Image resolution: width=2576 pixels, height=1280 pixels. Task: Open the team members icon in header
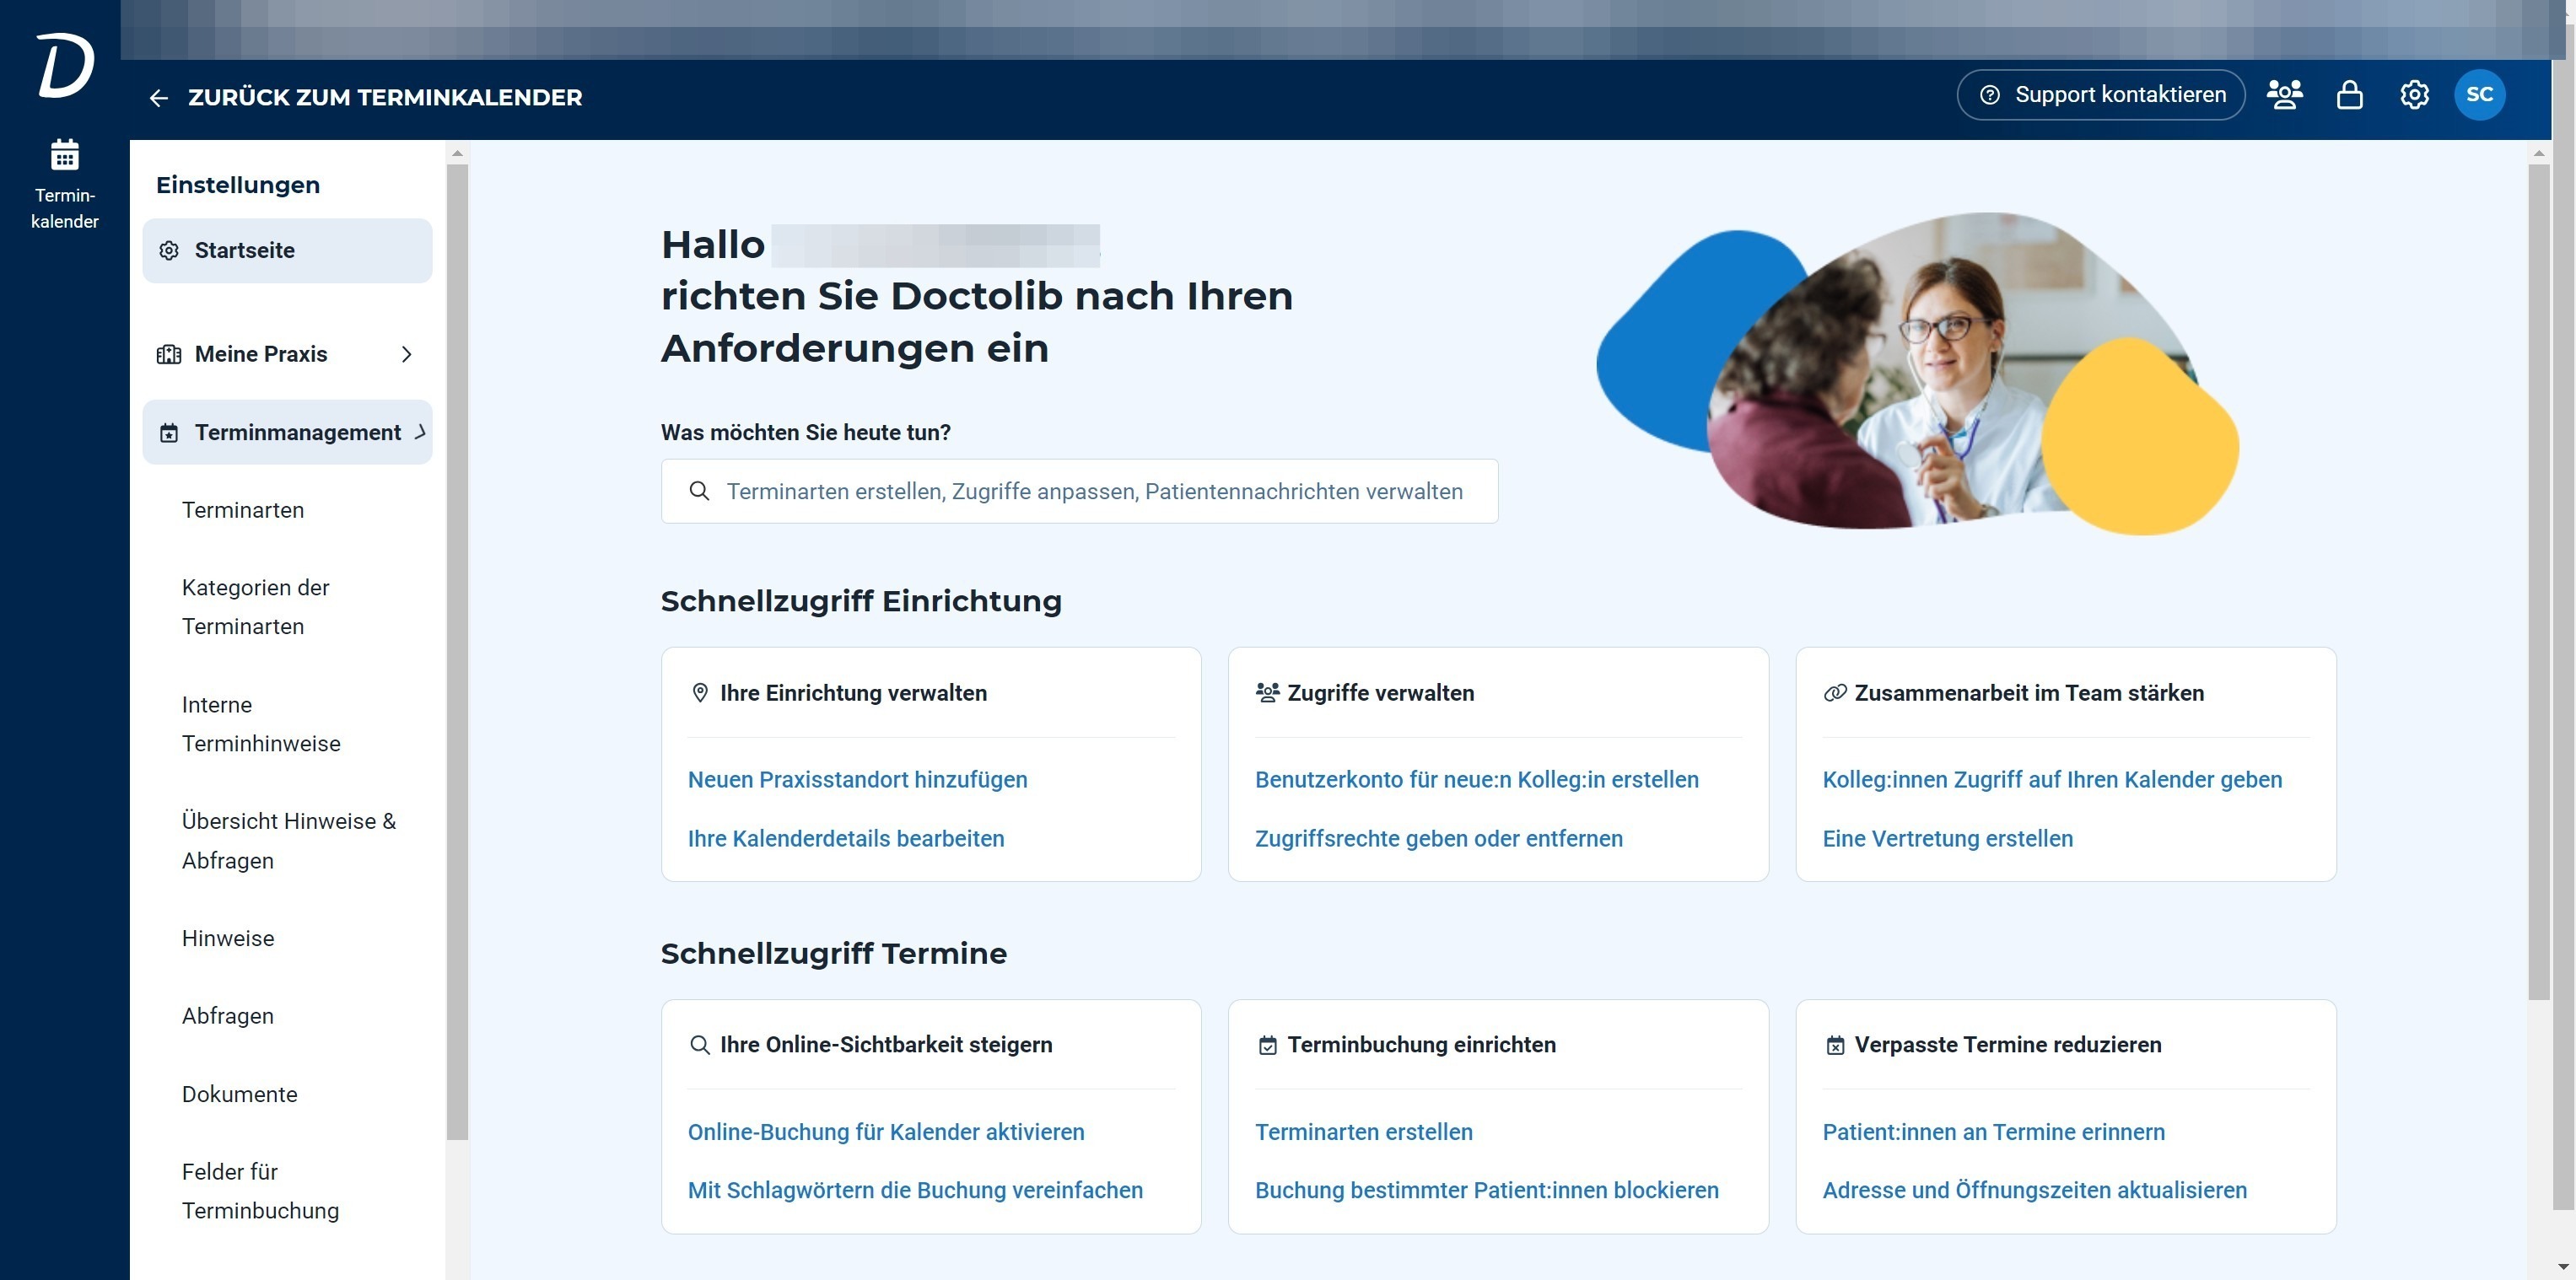(2284, 95)
